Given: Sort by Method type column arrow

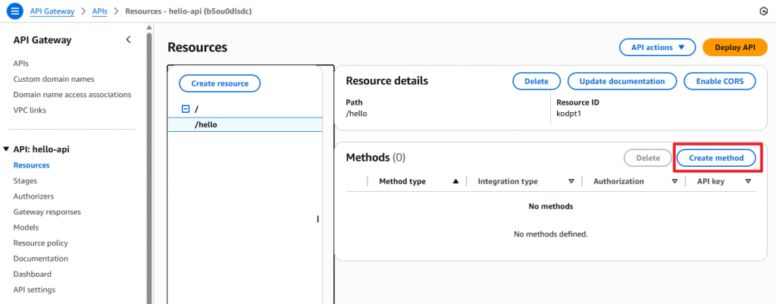Looking at the screenshot, I should click(x=455, y=182).
